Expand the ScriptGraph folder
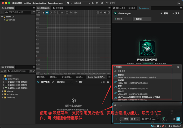This screenshot has width=183, height=128. 4,79
